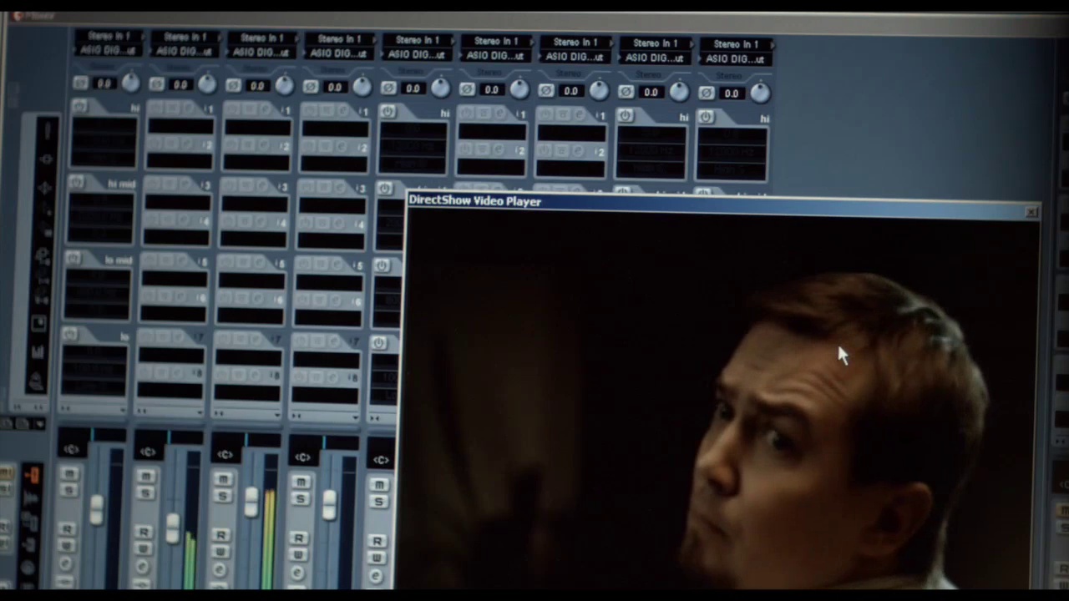Image resolution: width=1069 pixels, height=601 pixels.
Task: Click the hi EQ band power icon on first channel
Action: pyautogui.click(x=79, y=107)
